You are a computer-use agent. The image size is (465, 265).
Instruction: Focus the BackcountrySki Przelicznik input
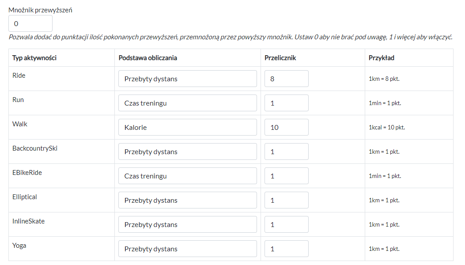tap(286, 151)
